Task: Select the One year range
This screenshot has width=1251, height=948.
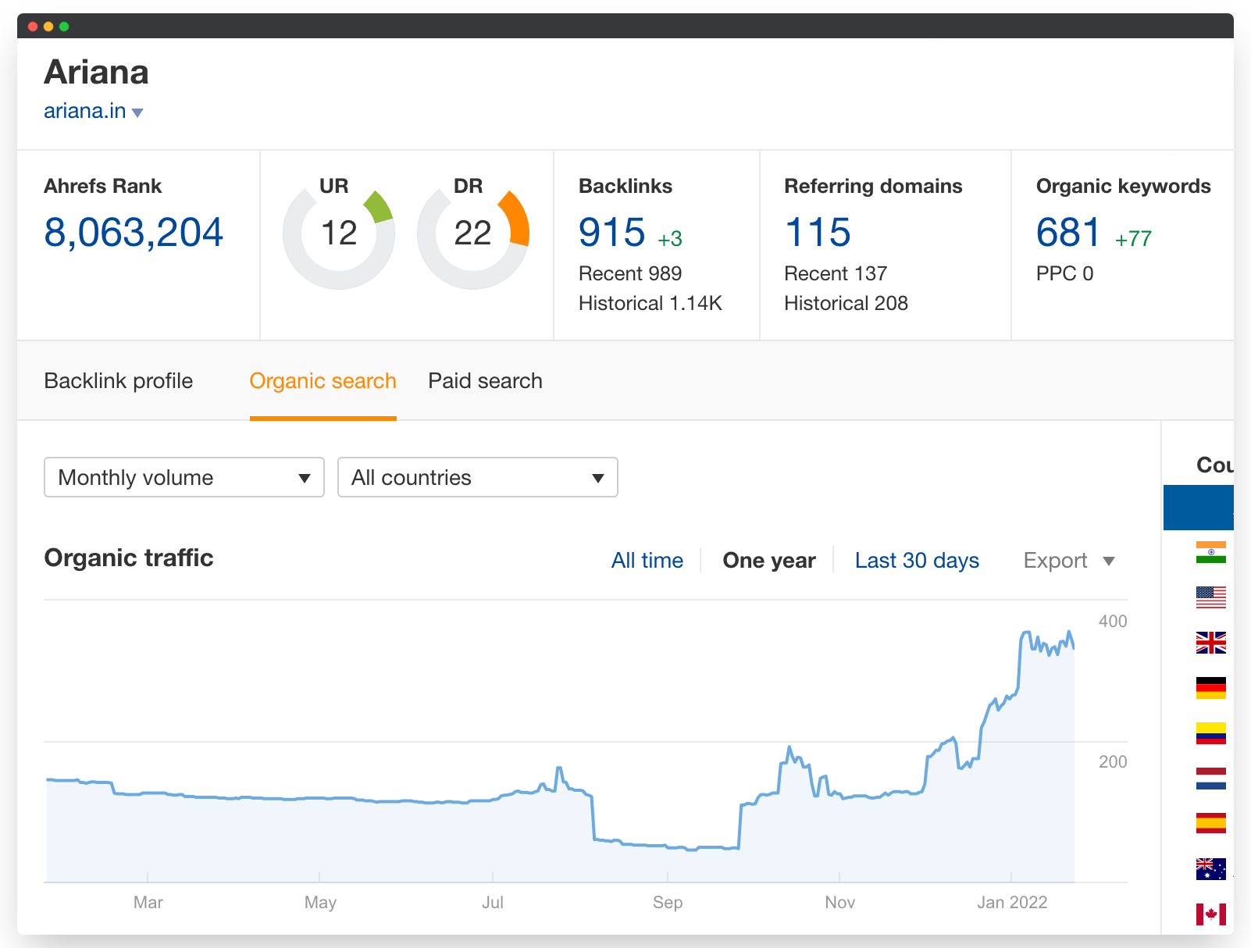Action: (x=769, y=561)
